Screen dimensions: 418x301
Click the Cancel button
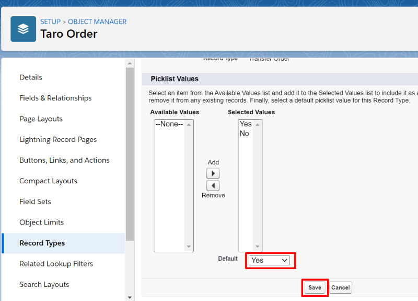click(341, 287)
